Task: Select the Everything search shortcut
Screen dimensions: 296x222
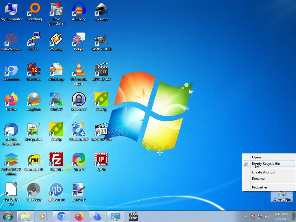Action: 34,12
